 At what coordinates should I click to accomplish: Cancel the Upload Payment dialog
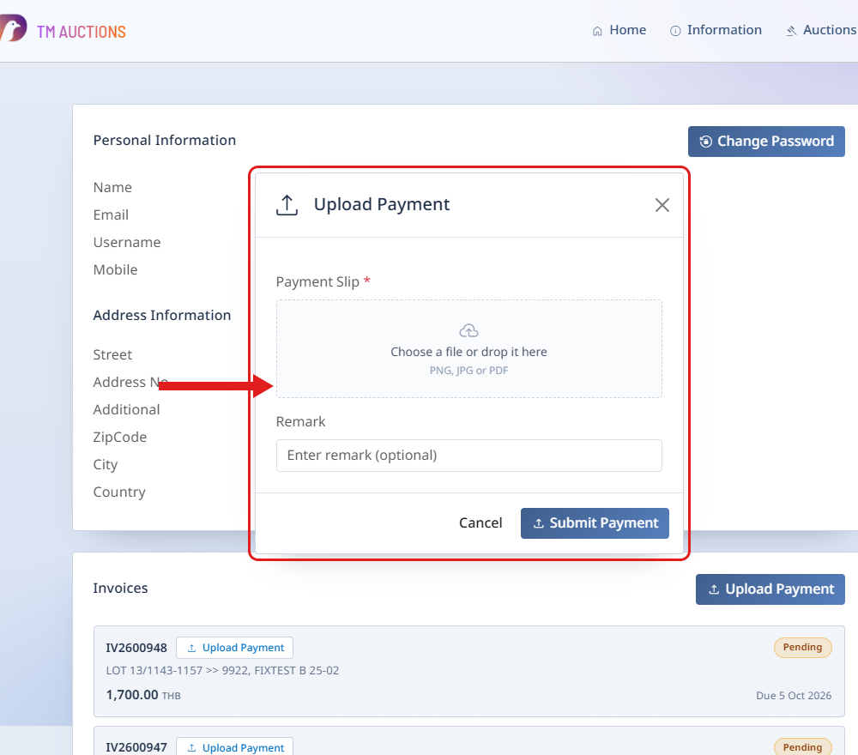(480, 523)
